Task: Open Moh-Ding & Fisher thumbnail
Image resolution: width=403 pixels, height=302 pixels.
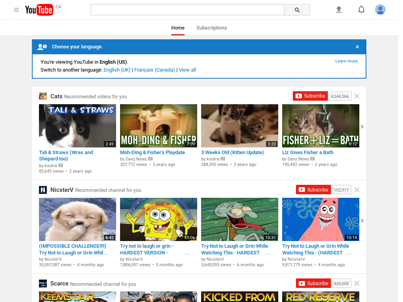Action: (159, 126)
